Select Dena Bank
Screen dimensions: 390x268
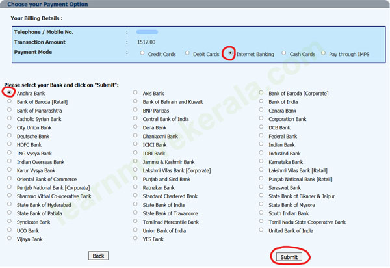(x=135, y=127)
